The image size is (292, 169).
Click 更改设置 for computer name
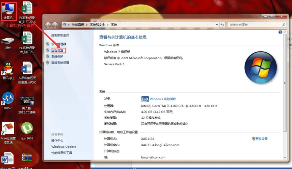pos(261,139)
